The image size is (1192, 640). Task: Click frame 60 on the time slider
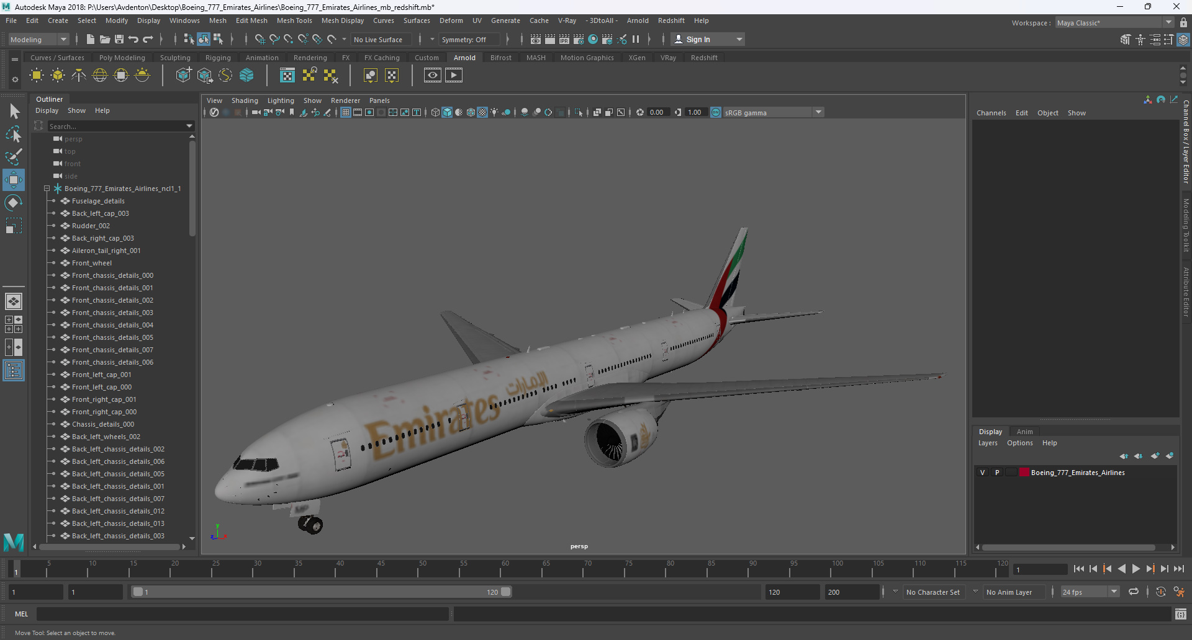(505, 569)
